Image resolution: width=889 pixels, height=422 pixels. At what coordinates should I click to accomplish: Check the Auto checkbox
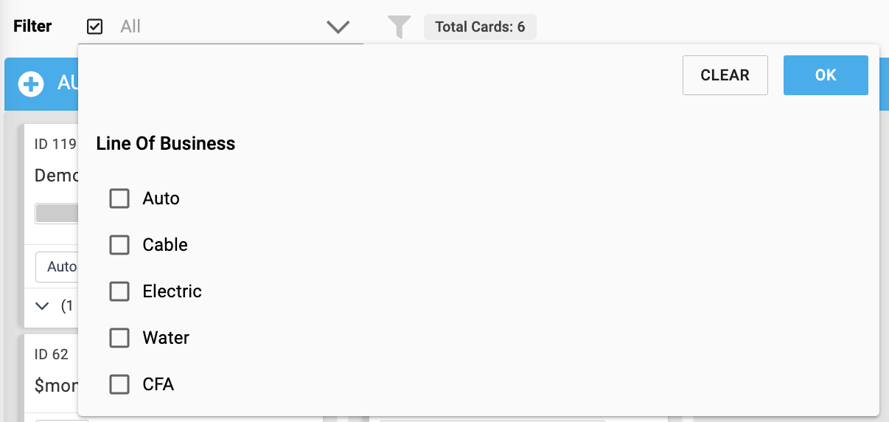pos(119,198)
